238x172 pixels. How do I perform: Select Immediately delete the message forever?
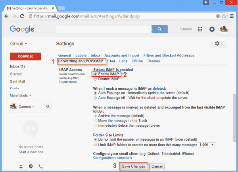95,126
